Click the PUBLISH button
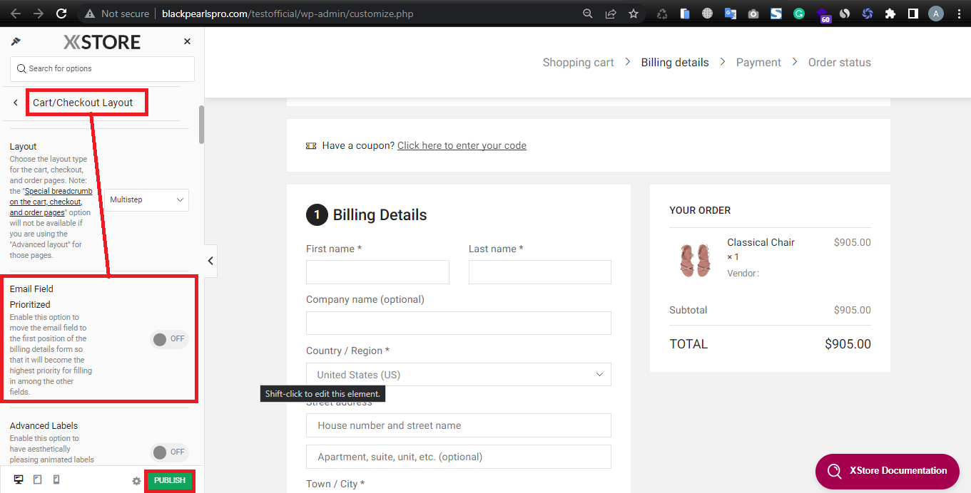The height and width of the screenshot is (493, 971). tap(170, 481)
